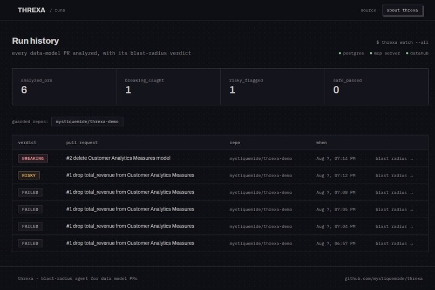This screenshot has width=435, height=290.
Task: Click the analyzed_prs stat card
Action: coord(64,87)
